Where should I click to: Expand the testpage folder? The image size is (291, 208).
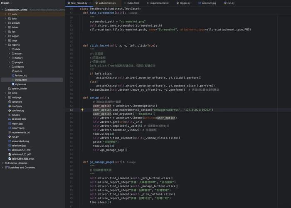pos(6,97)
